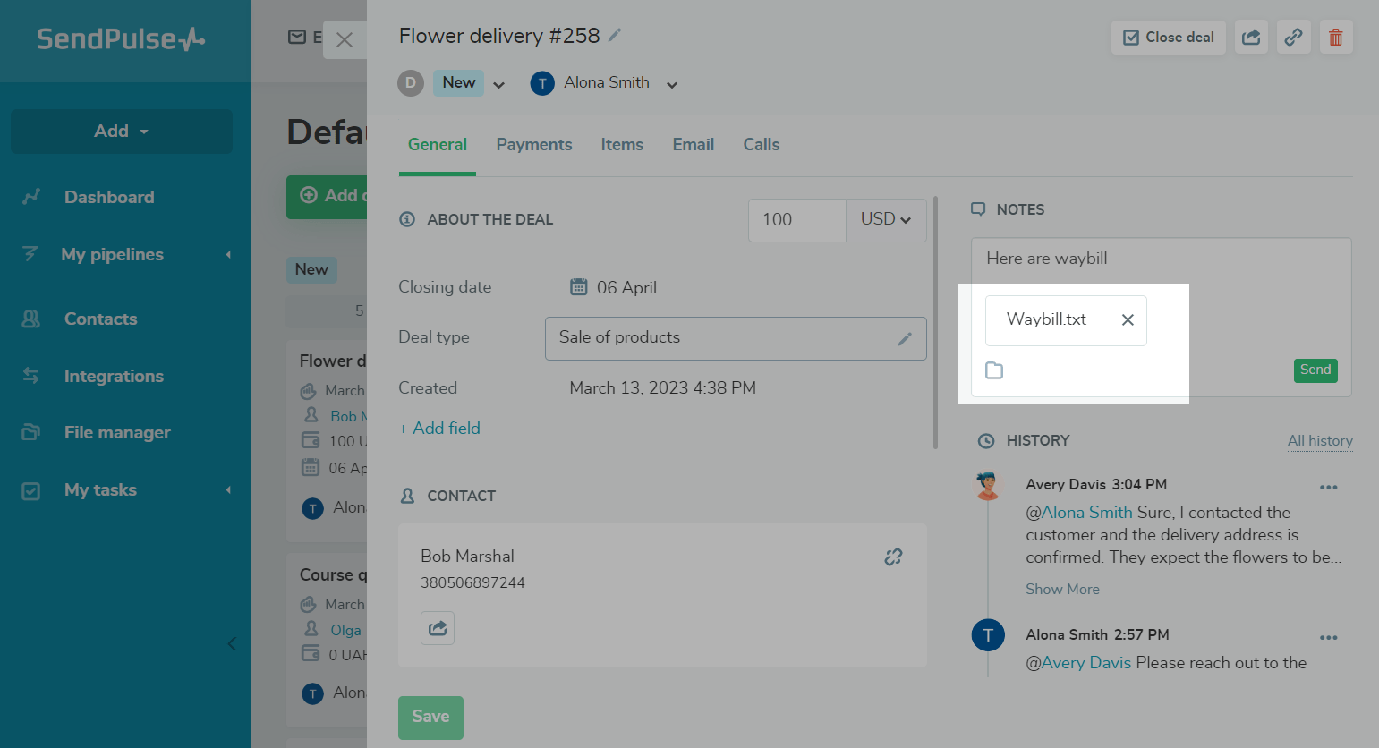Click pencil icon beside Flower delivery #258
The image size is (1379, 748).
[615, 36]
